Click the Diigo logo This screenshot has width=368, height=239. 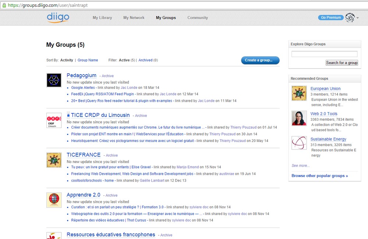click(58, 18)
